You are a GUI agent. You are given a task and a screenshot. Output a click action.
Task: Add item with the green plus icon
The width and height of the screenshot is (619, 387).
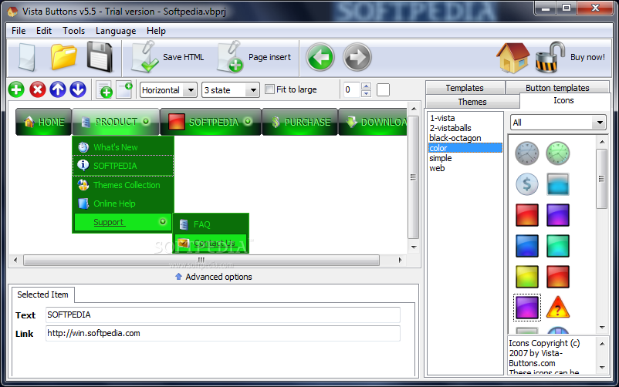pyautogui.click(x=16, y=89)
